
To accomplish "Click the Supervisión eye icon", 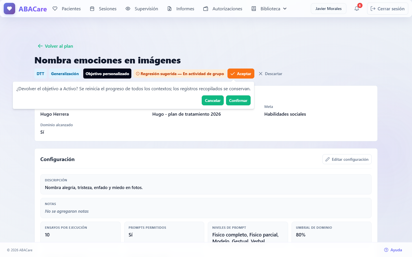I will [128, 9].
